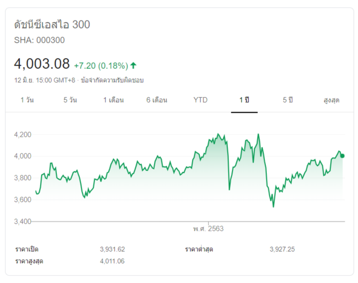This screenshot has width=358, height=283.
Task: Switch to the YTD tab
Action: click(200, 100)
